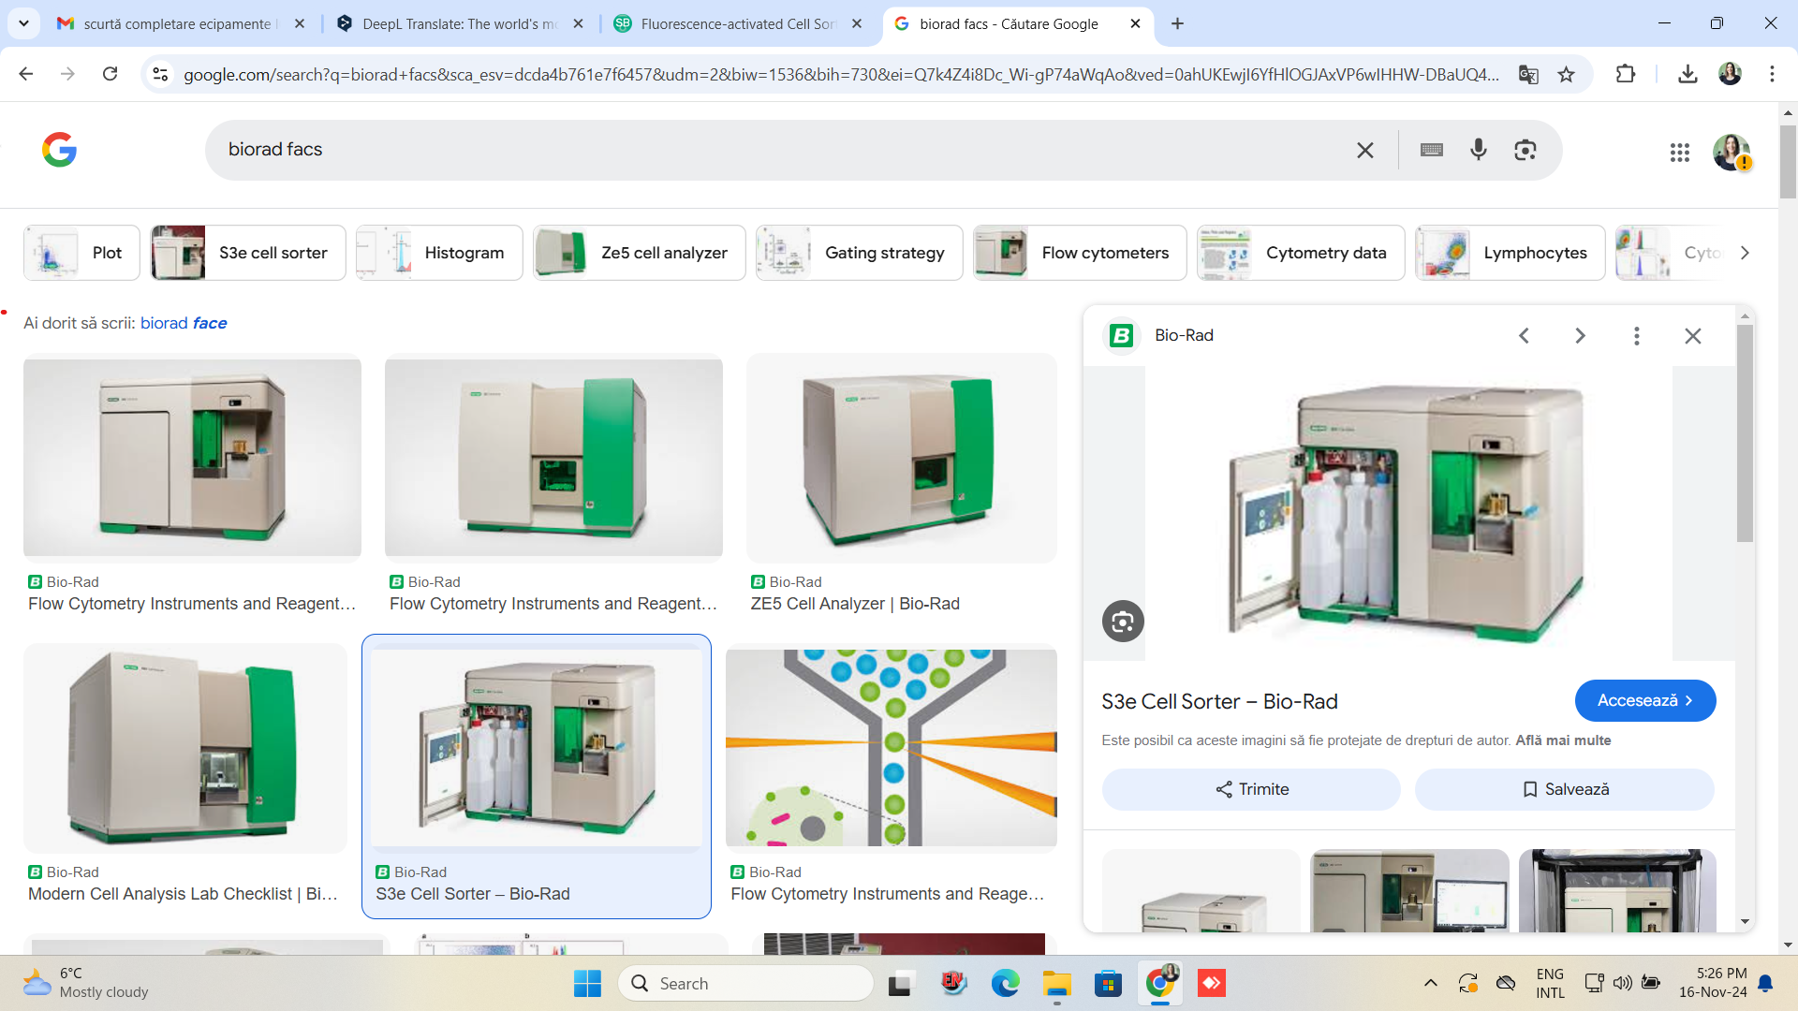Screen dimensions: 1798x1011
Task: Open the site information icon in address bar
Action: point(160,74)
